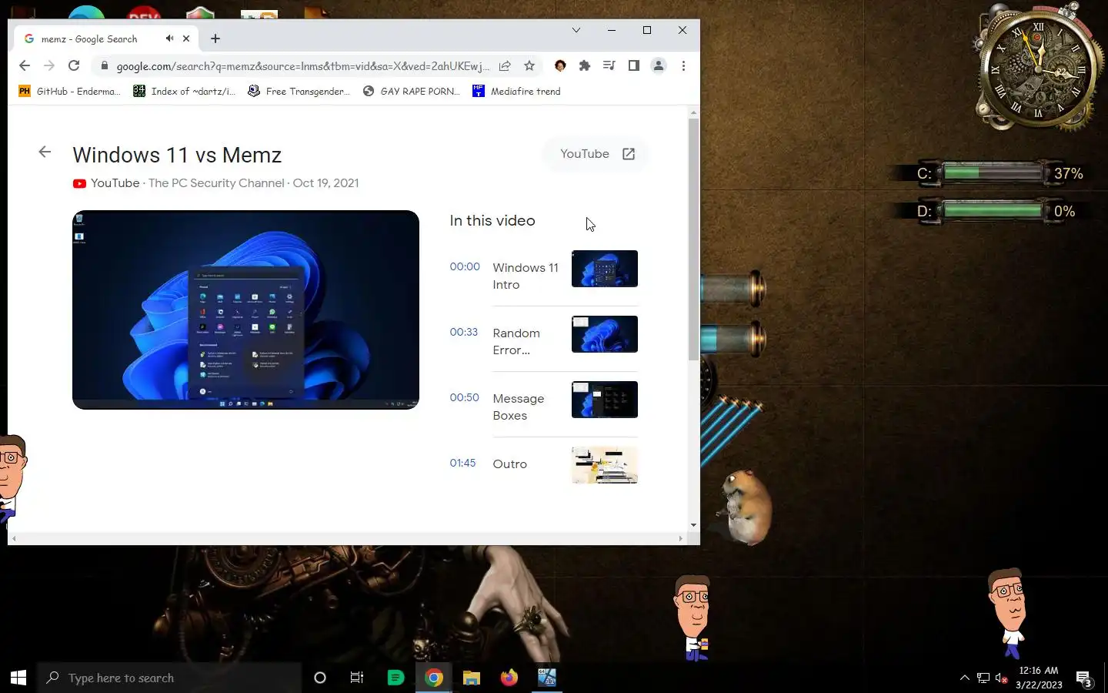
Task: Click the address bar URL field
Action: pos(302,66)
